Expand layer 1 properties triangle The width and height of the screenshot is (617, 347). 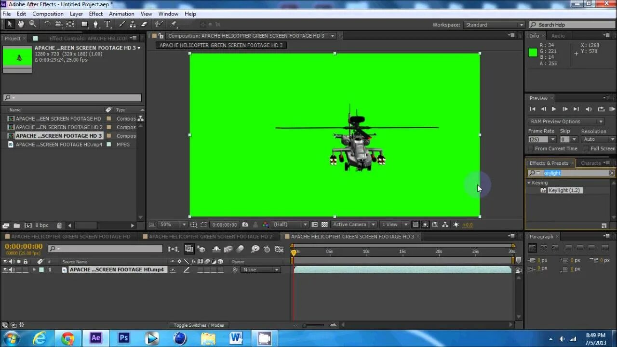point(34,270)
